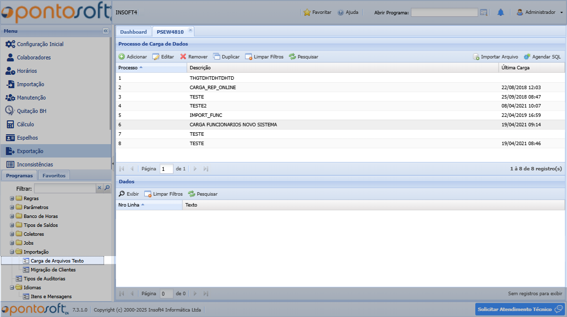Click the Abrir Programa input field
Viewport: 567px width, 317px height.
click(444, 12)
